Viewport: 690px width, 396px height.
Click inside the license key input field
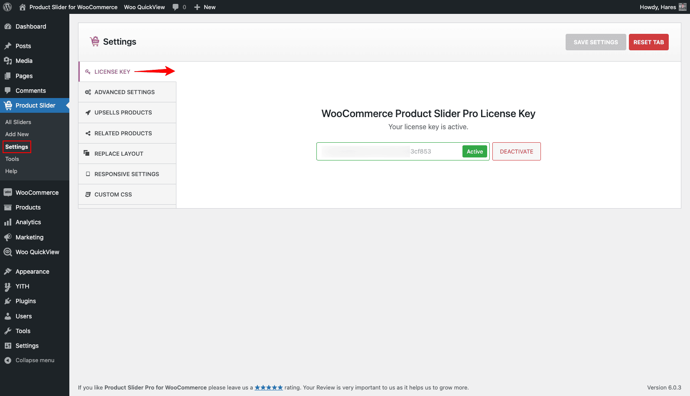390,151
